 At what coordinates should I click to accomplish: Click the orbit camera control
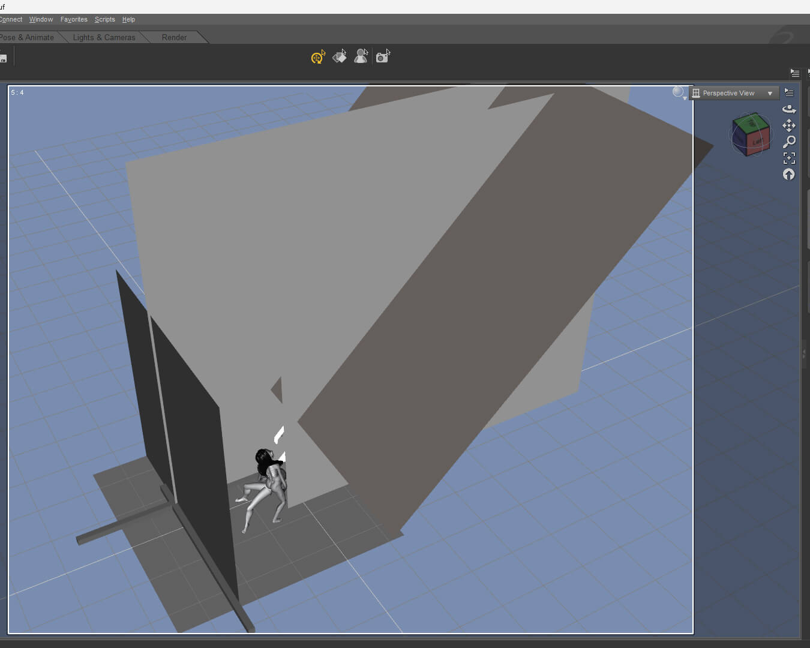point(789,109)
